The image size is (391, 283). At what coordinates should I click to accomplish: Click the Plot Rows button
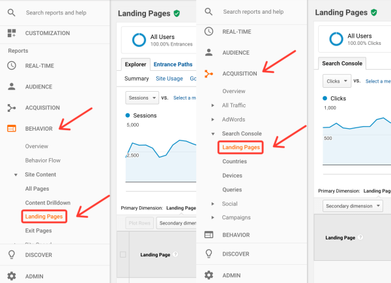(x=139, y=223)
